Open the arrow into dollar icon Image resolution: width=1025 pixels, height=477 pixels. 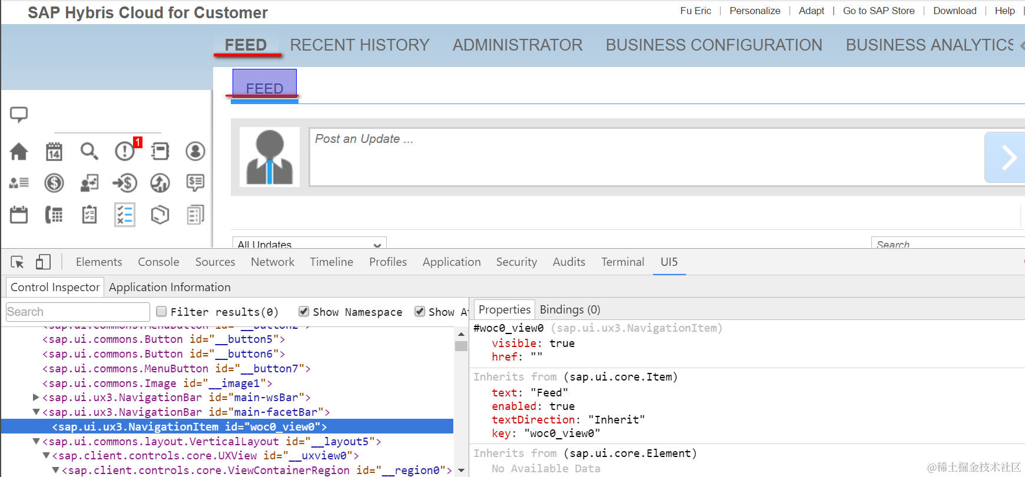point(125,183)
